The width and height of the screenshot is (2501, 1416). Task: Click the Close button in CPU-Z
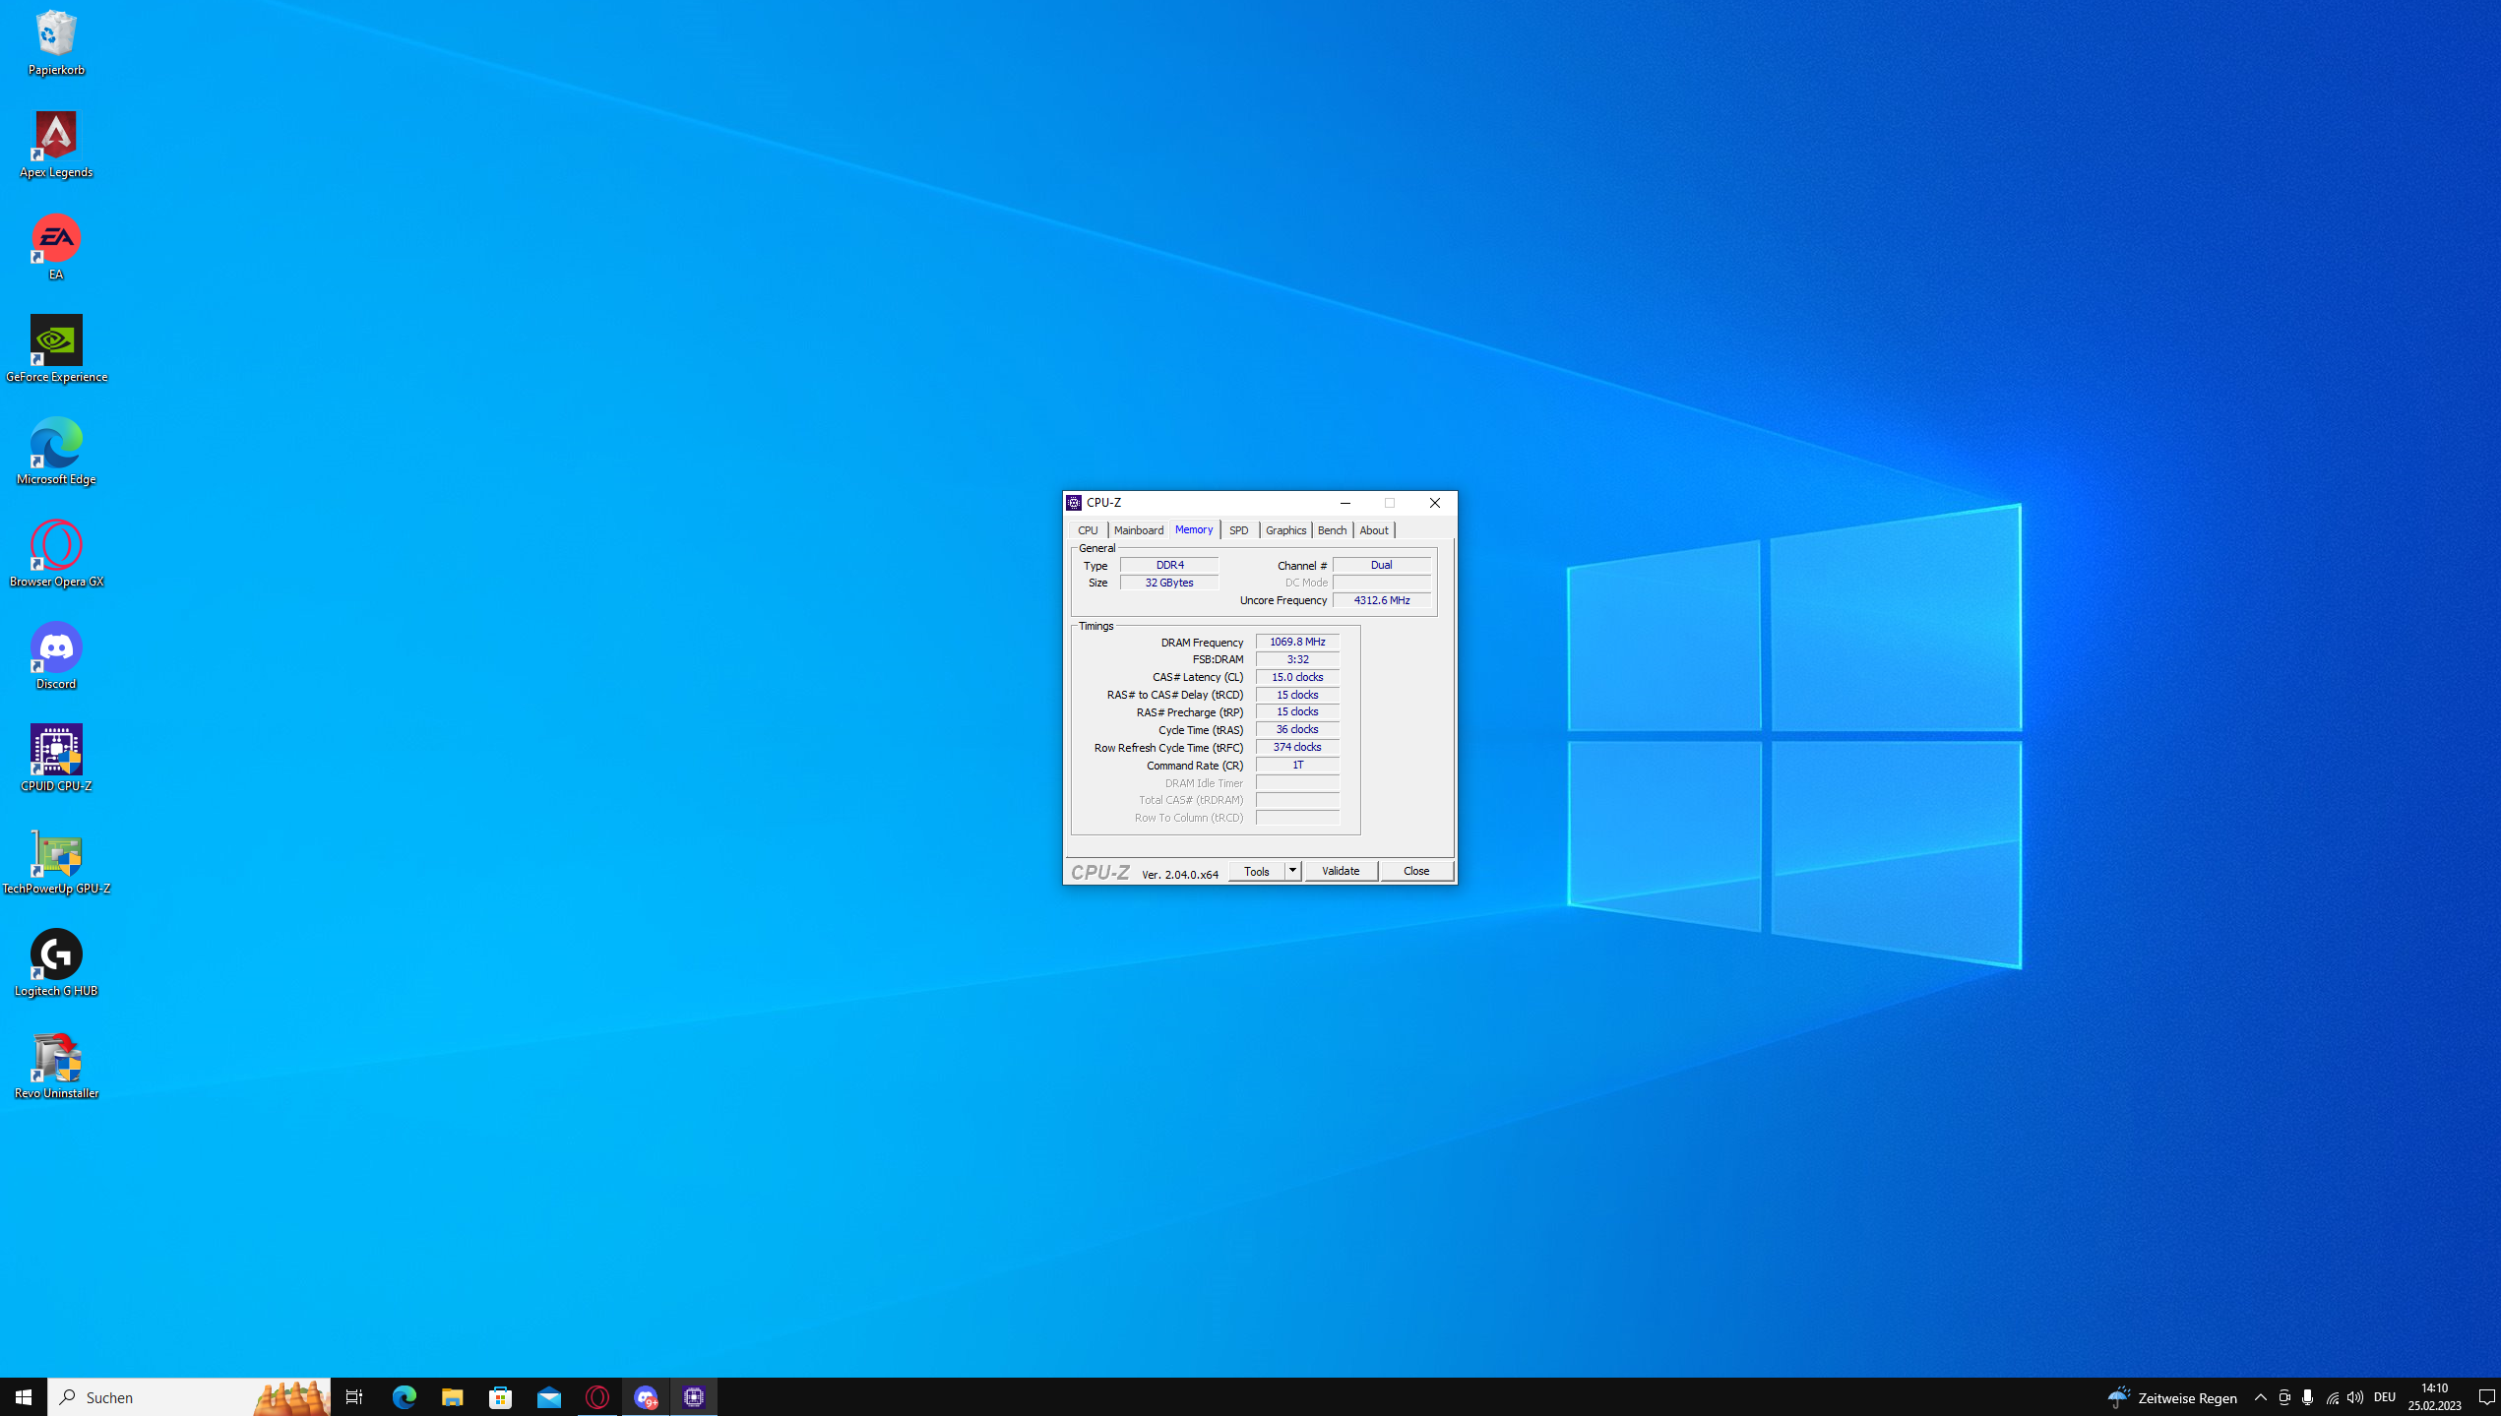(x=1415, y=871)
